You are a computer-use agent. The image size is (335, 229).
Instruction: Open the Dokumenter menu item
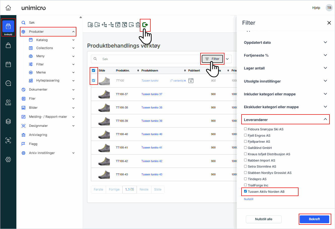click(48, 90)
